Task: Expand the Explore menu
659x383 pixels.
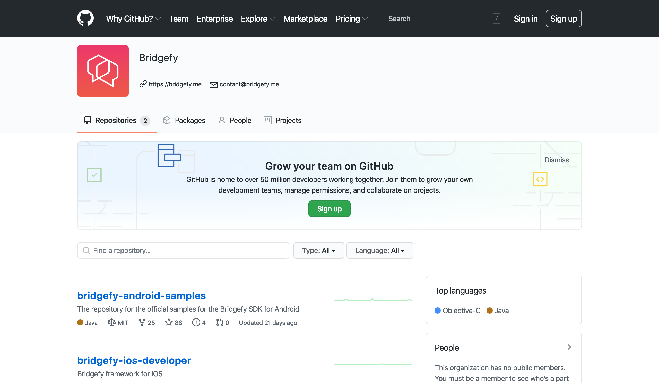Action: click(x=258, y=19)
